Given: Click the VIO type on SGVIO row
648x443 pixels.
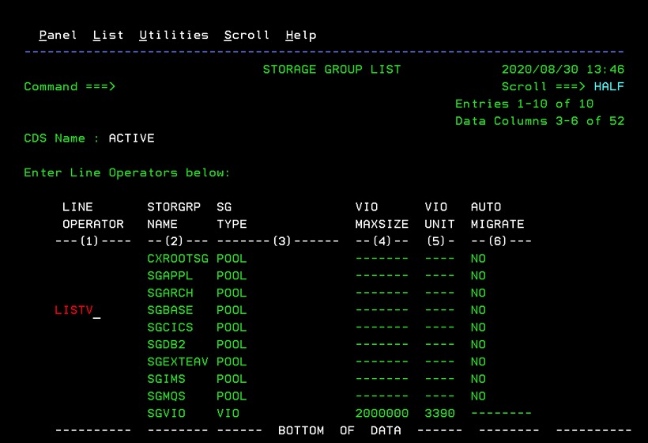Looking at the screenshot, I should pos(228,413).
